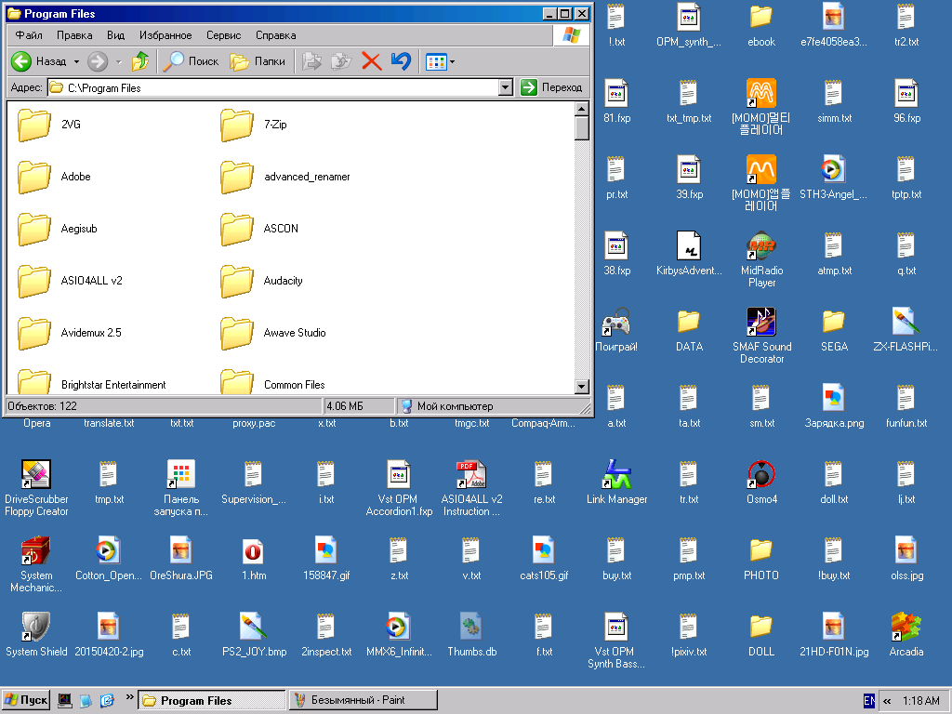
Task: Click the scrollbar down arrow in folder list
Action: pyautogui.click(x=582, y=387)
